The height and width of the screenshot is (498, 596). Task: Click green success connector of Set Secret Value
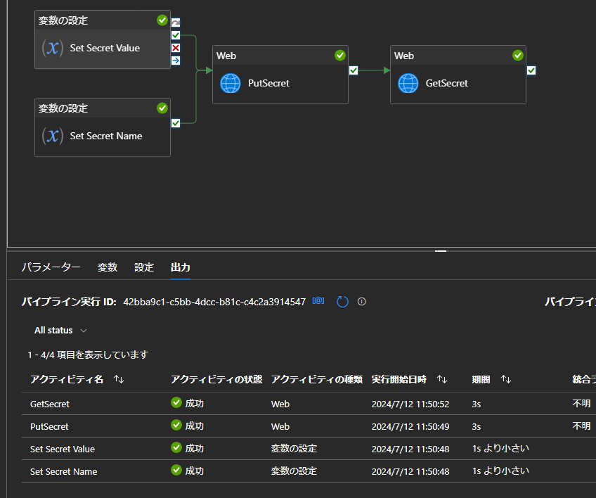pos(176,35)
